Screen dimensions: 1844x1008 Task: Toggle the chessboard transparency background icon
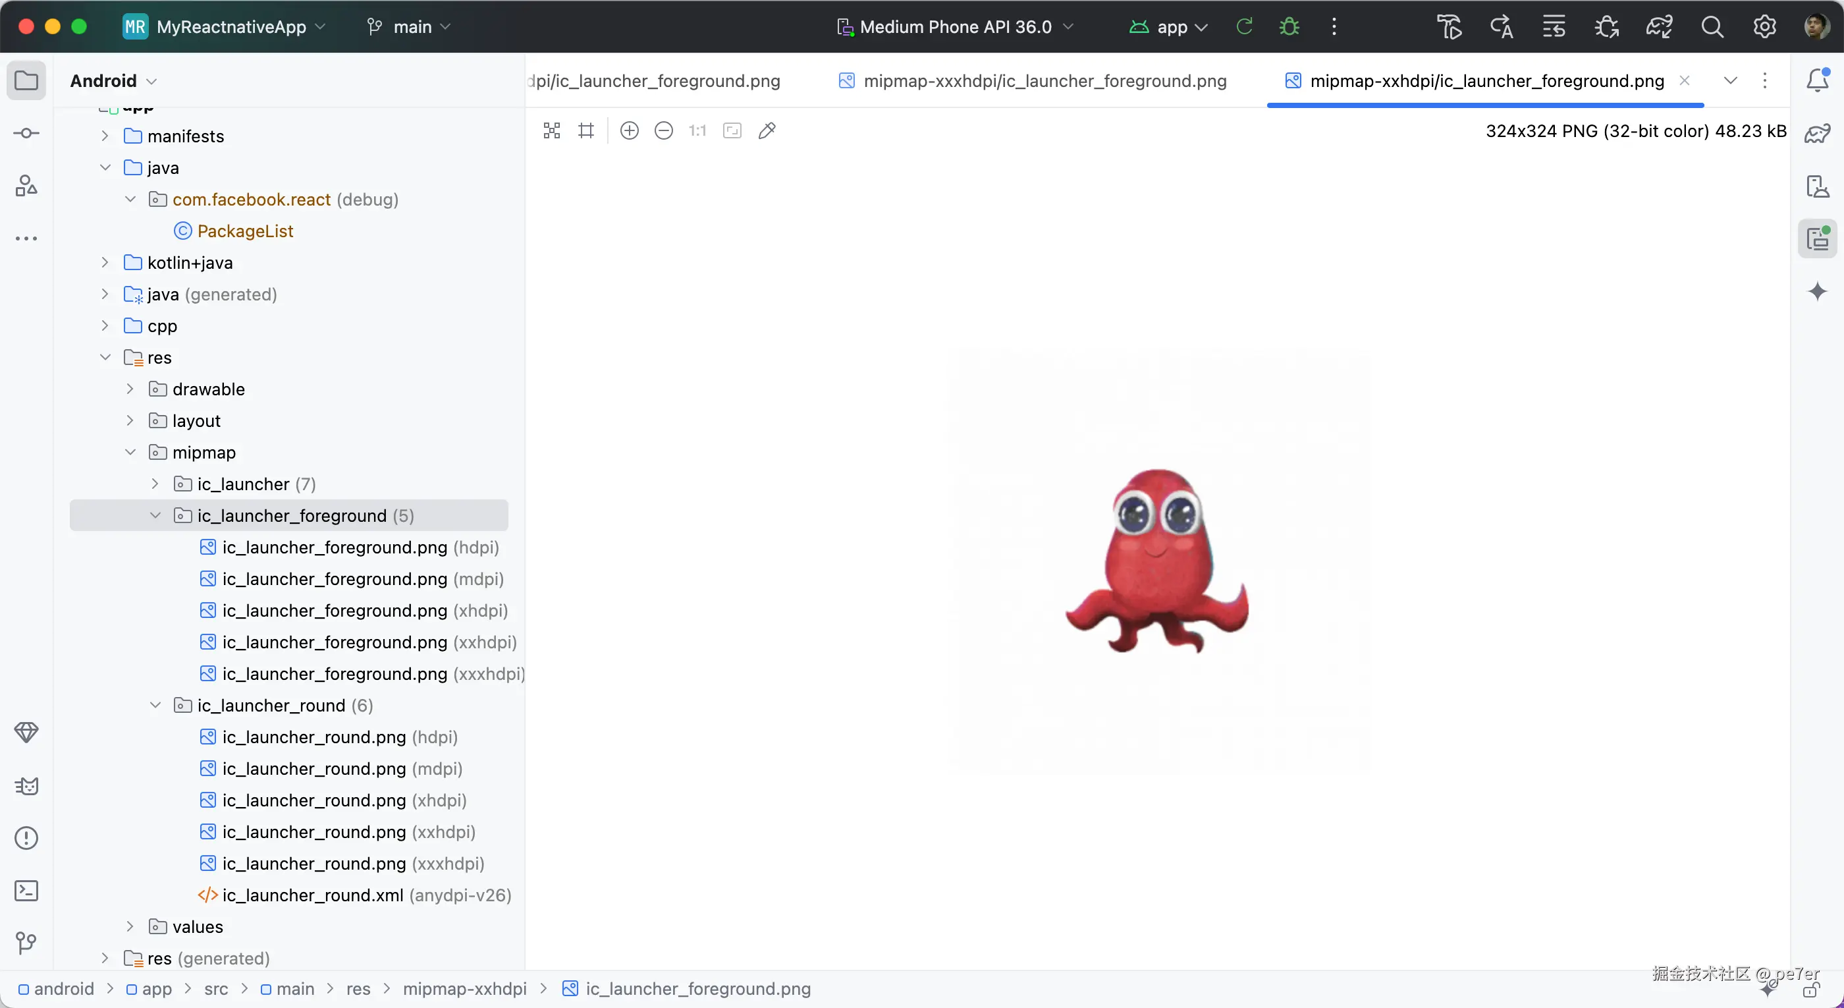tap(551, 130)
